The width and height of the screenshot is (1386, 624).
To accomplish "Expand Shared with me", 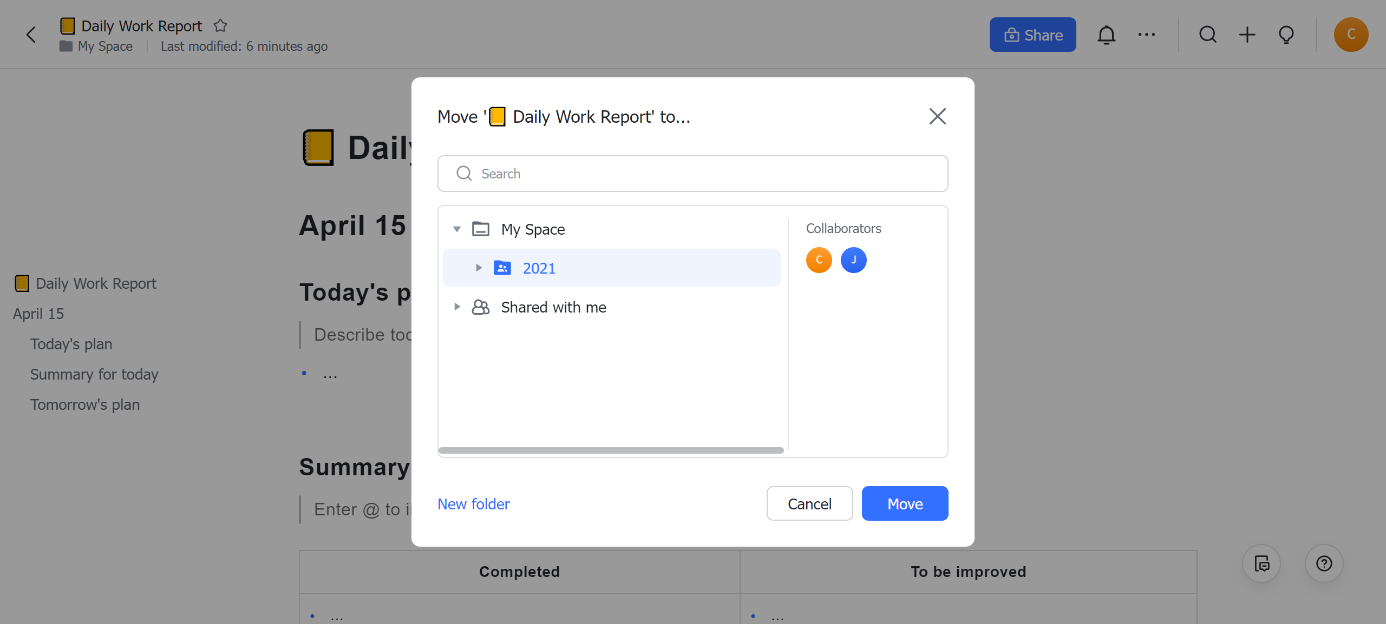I will pyautogui.click(x=456, y=307).
